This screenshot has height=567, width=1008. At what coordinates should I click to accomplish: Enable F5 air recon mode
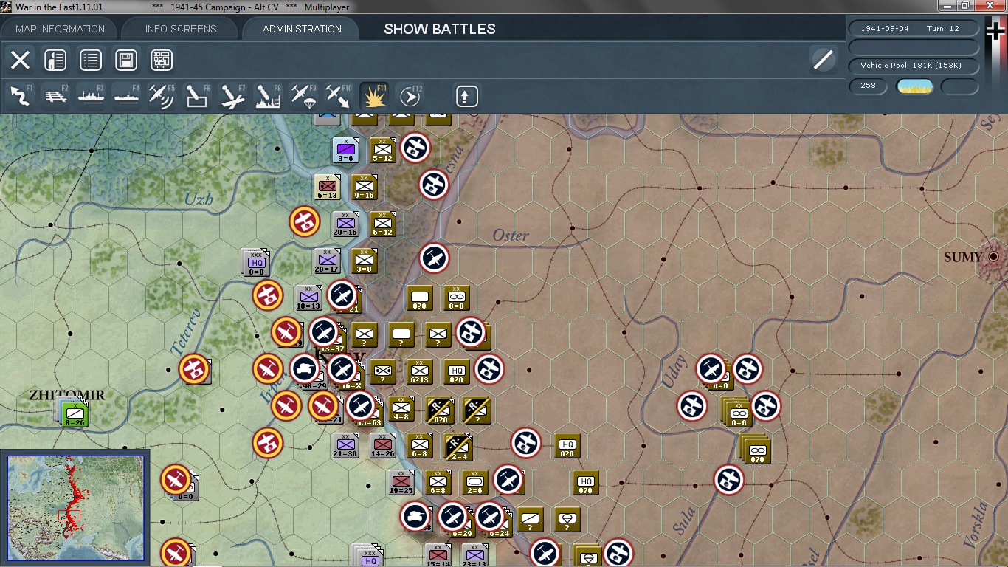(162, 96)
